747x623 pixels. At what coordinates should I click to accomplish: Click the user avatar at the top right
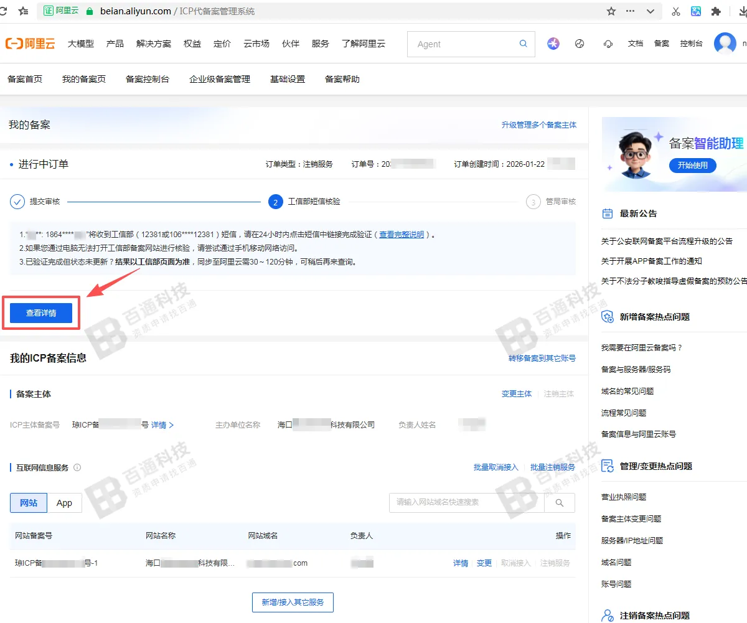click(726, 44)
